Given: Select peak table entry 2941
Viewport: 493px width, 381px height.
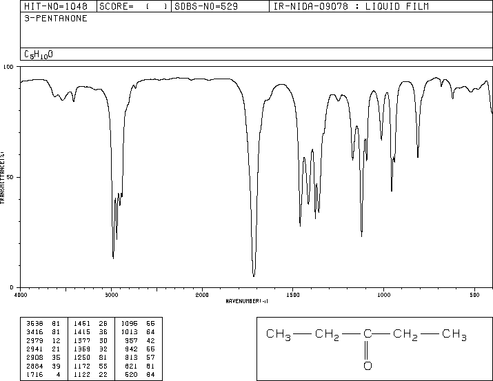Looking at the screenshot, I should 34,349.
